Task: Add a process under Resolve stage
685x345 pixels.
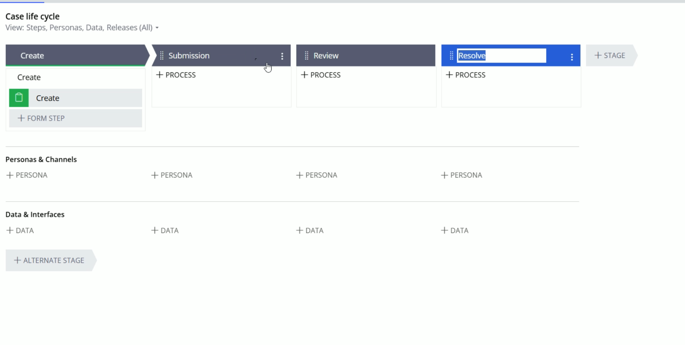Action: click(465, 75)
